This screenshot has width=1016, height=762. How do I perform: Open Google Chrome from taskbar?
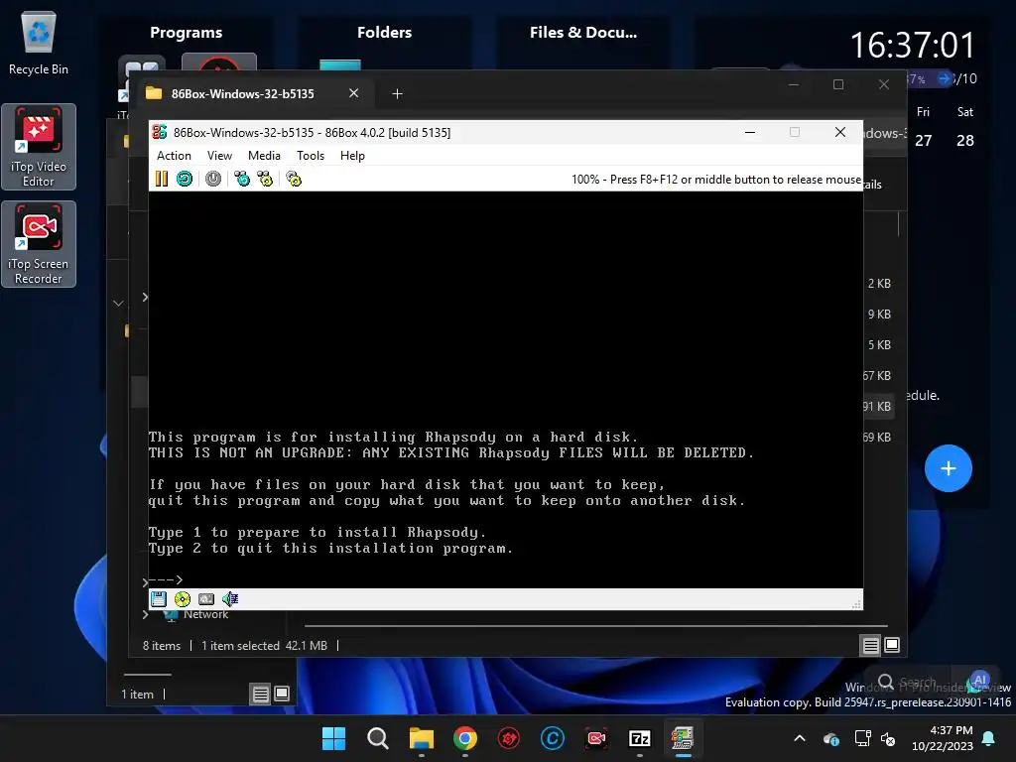click(x=465, y=738)
